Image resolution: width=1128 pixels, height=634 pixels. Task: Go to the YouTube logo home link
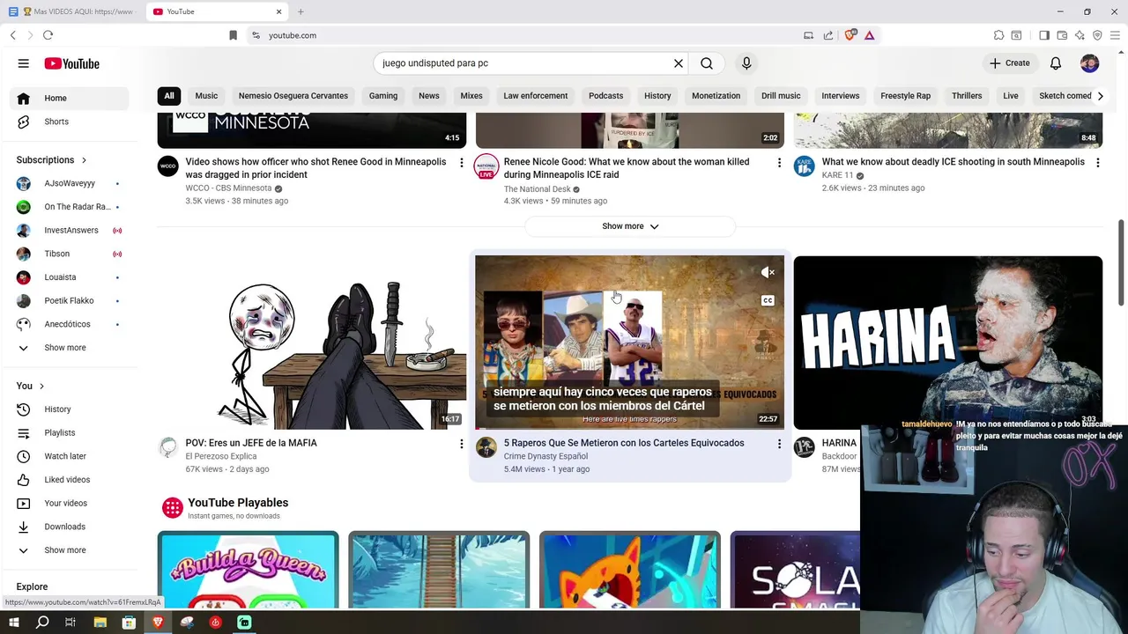pyautogui.click(x=72, y=63)
